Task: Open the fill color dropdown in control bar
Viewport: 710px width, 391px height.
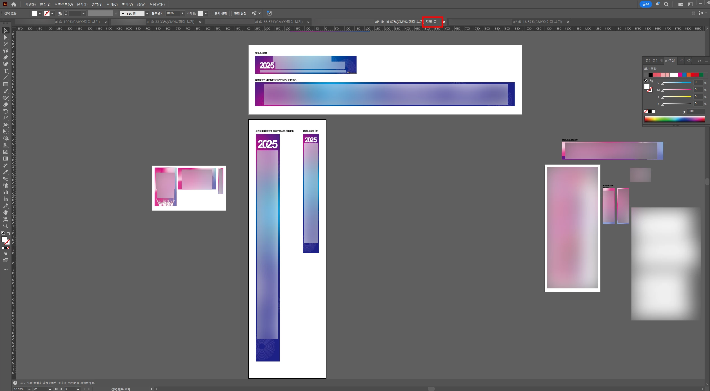Action: [40, 13]
